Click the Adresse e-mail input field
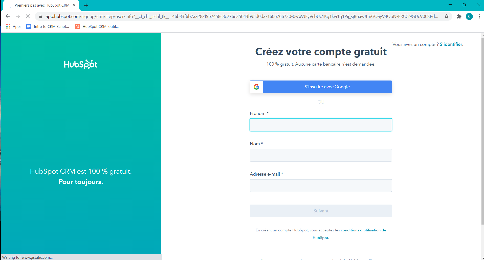The height and width of the screenshot is (260, 484). [x=321, y=186]
